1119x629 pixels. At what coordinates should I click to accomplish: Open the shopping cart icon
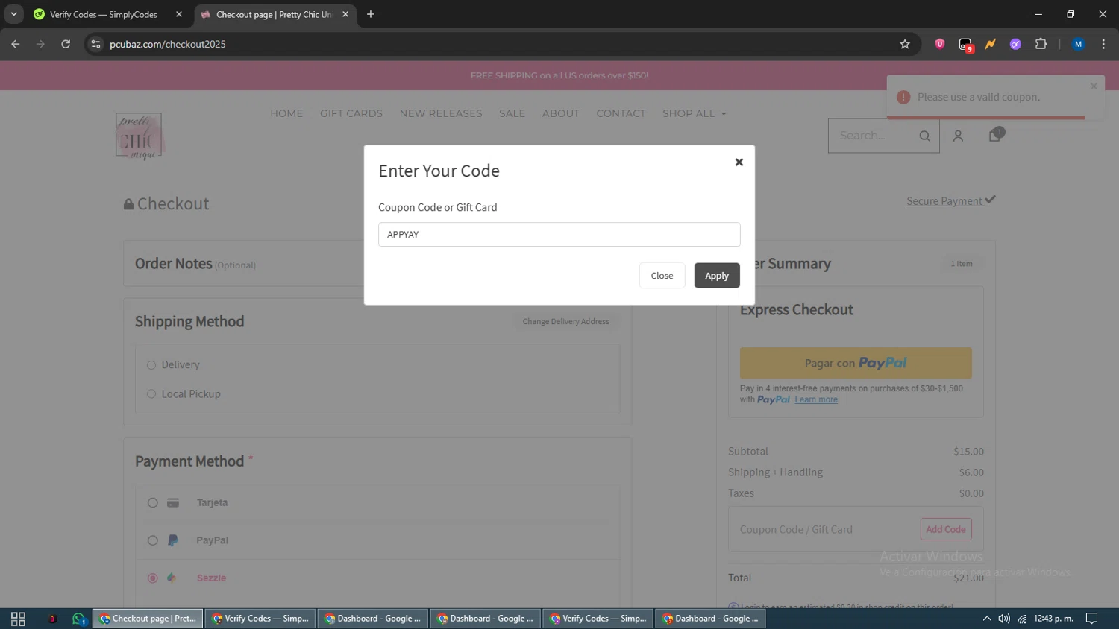coord(995,134)
